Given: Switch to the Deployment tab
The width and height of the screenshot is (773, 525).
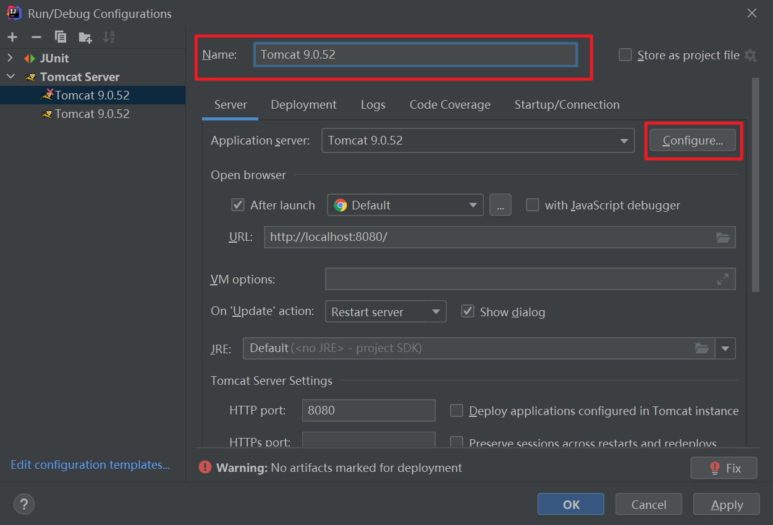Looking at the screenshot, I should pos(303,105).
